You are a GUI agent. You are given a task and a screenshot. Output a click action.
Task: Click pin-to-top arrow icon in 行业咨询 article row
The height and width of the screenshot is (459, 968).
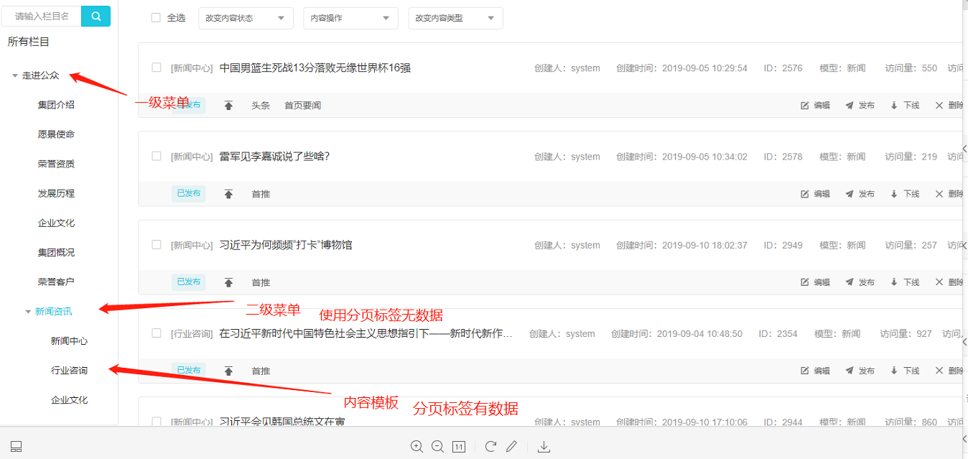pyautogui.click(x=228, y=371)
